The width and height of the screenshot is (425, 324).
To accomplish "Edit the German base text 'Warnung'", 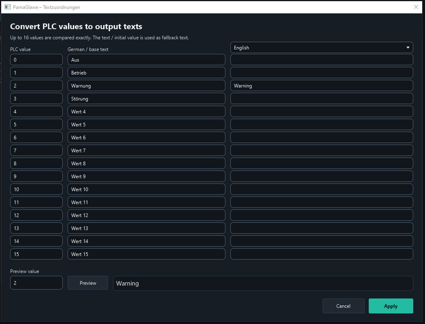I will pos(147,85).
